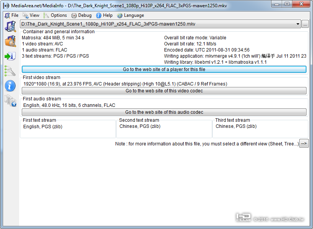Expand the file path dropdown arrow
313x229 pixels.
click(298, 24)
